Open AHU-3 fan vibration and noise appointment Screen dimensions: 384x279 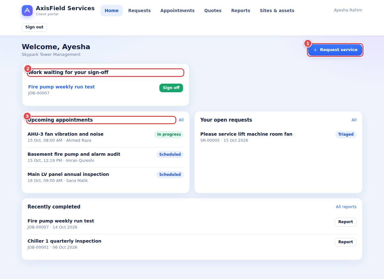pyautogui.click(x=65, y=134)
